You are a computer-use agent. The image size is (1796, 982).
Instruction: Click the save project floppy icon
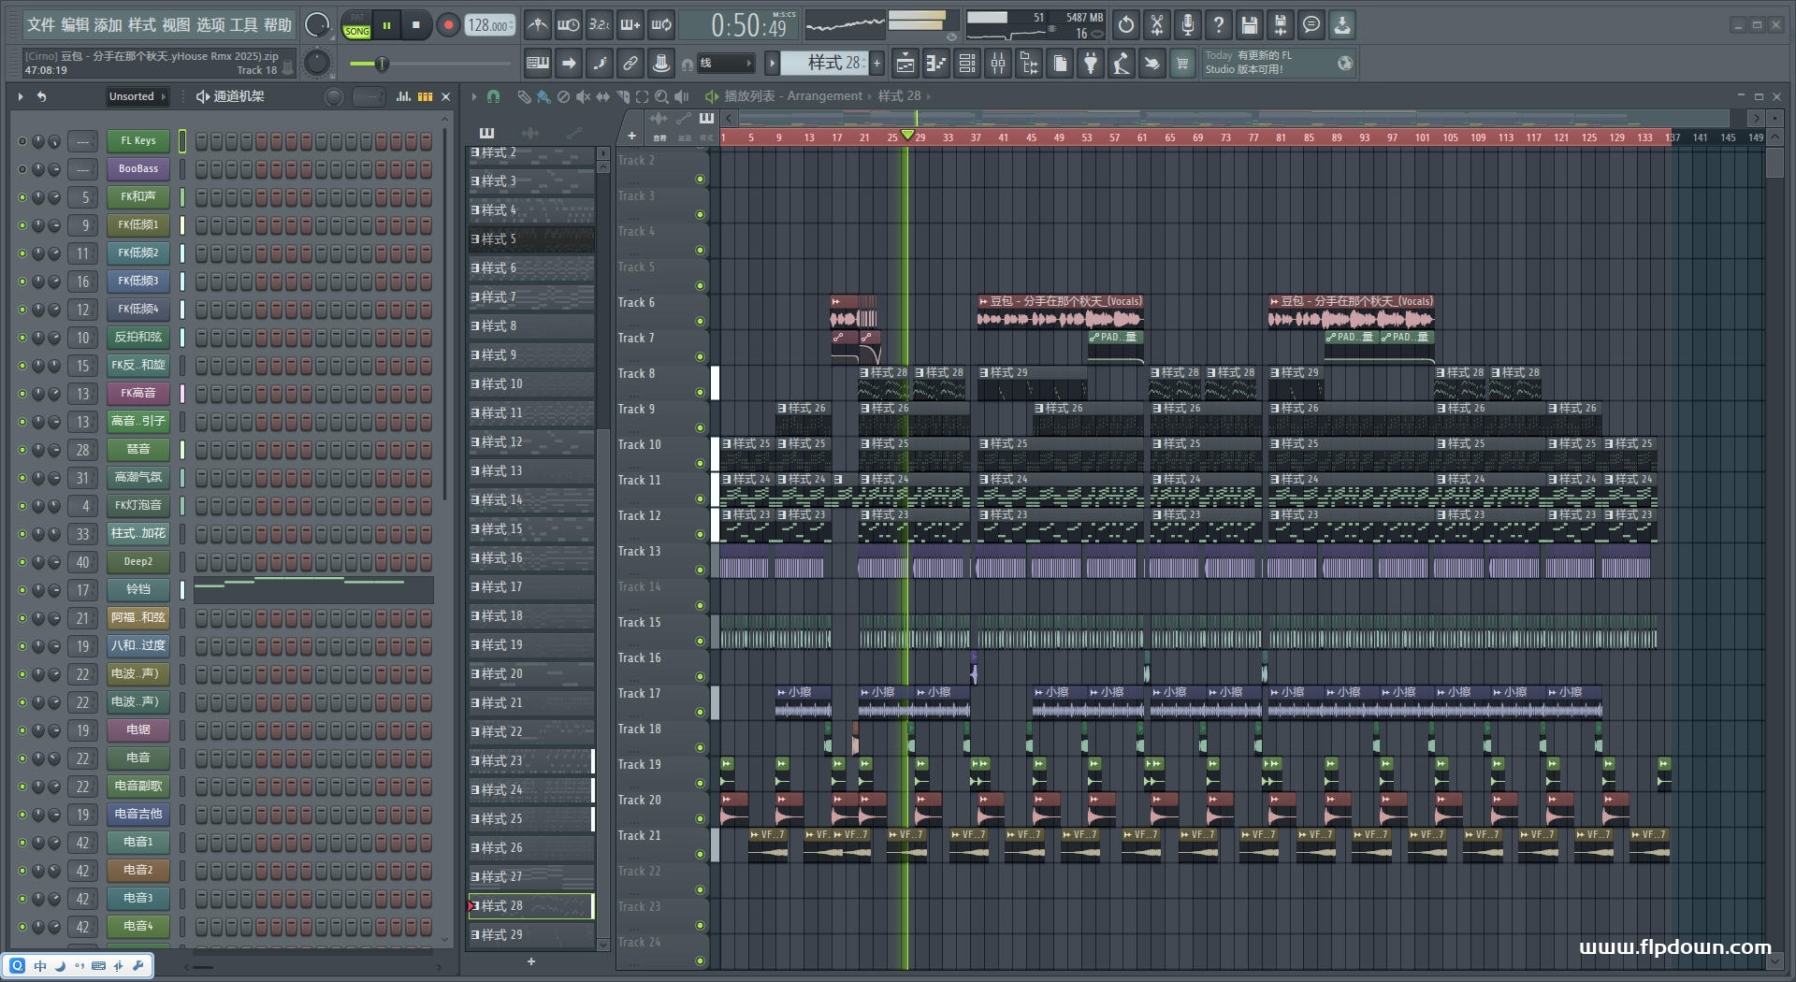[1249, 25]
